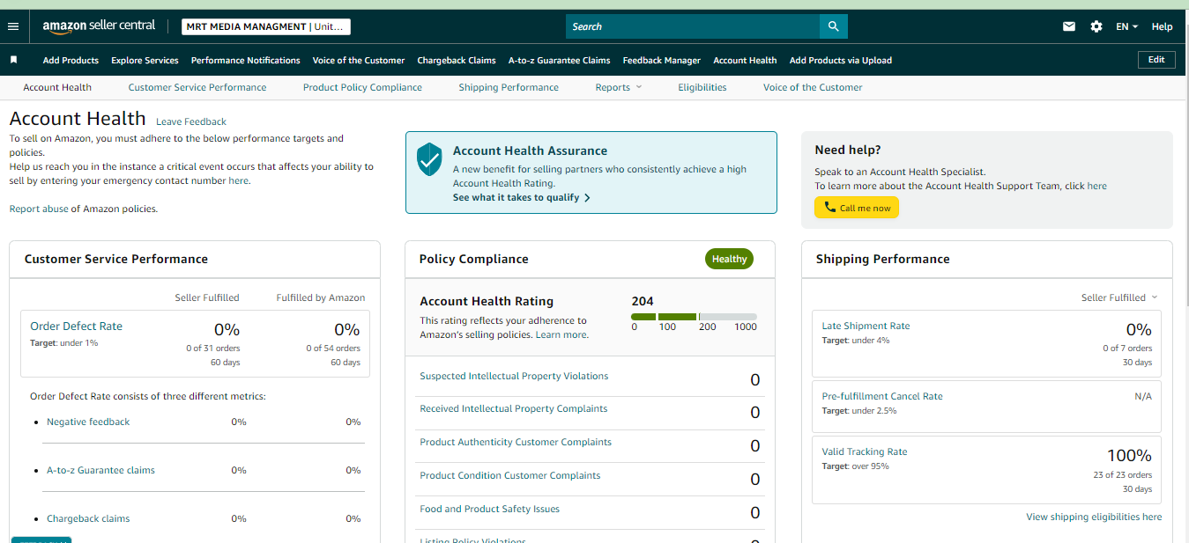
Task: Open the Late Shipment Rate link
Action: point(866,326)
